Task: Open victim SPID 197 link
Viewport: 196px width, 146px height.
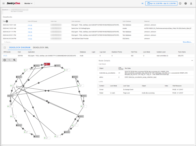Action: pos(30,29)
